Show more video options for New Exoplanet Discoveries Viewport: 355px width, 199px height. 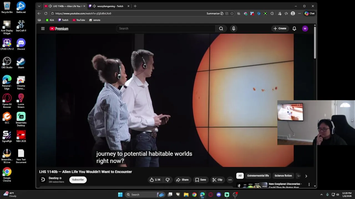309,184
